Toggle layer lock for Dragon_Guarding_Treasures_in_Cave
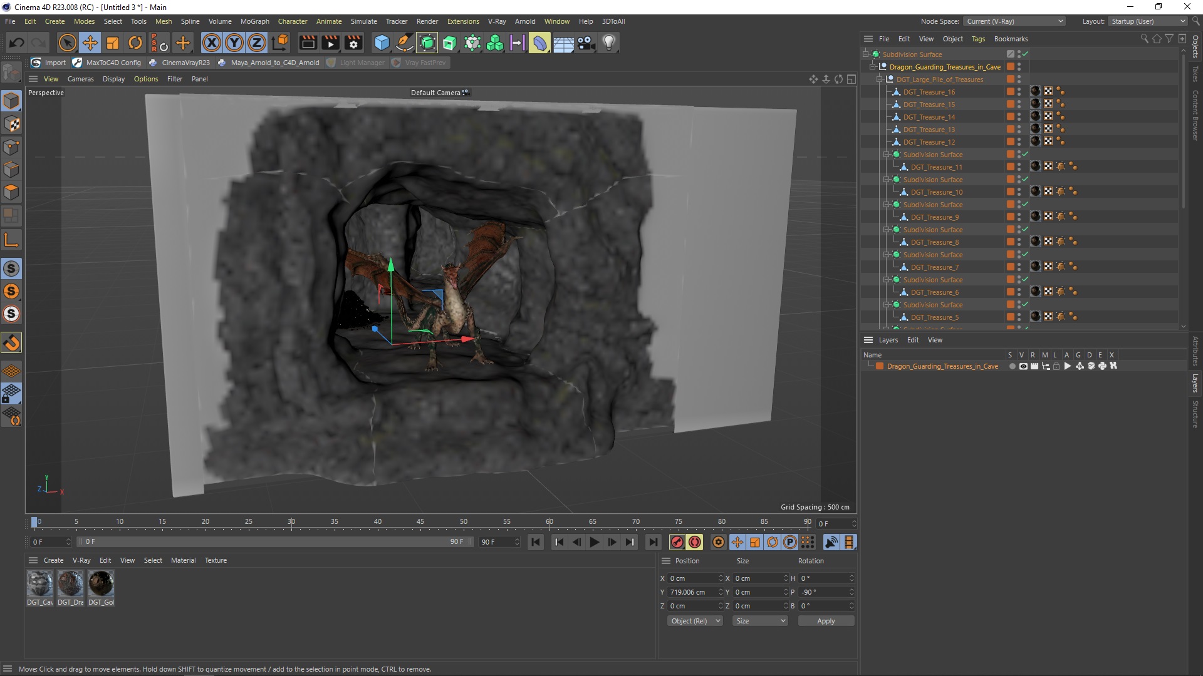The width and height of the screenshot is (1203, 676). click(x=1056, y=366)
